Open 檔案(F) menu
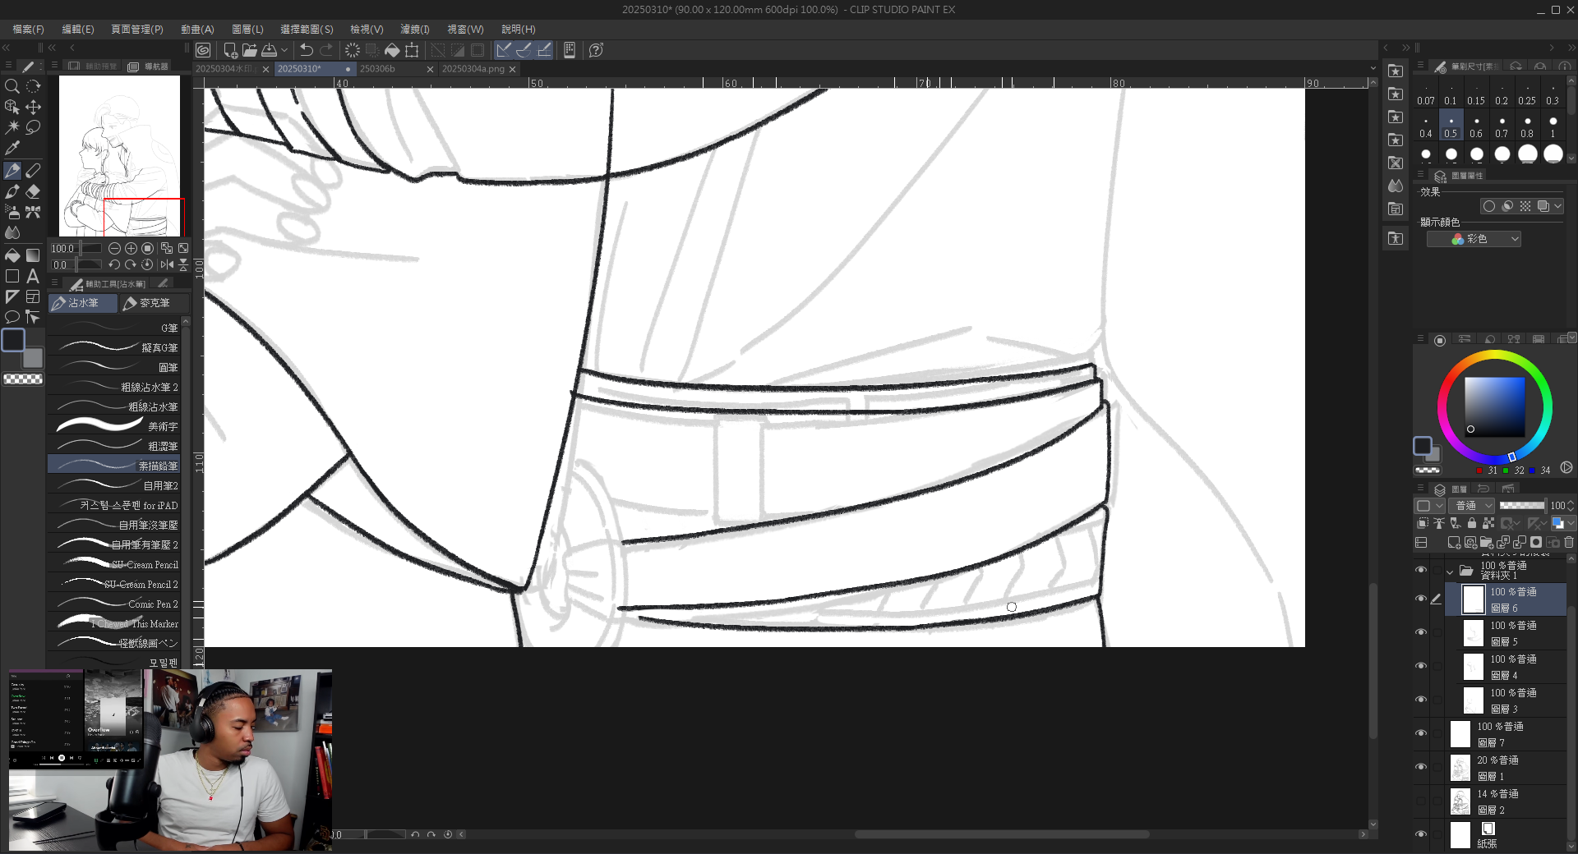 pos(29,29)
